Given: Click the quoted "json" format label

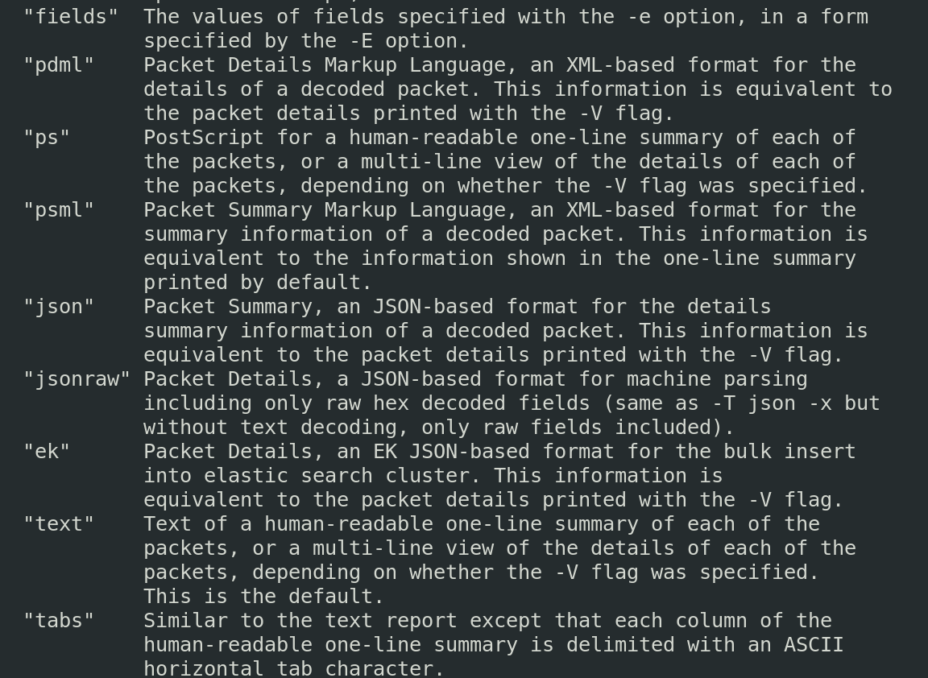Looking at the screenshot, I should tap(59, 307).
